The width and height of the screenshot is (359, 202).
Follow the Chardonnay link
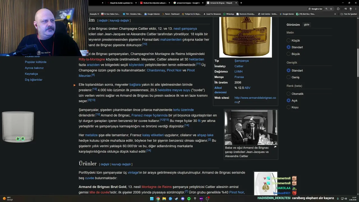(156, 70)
